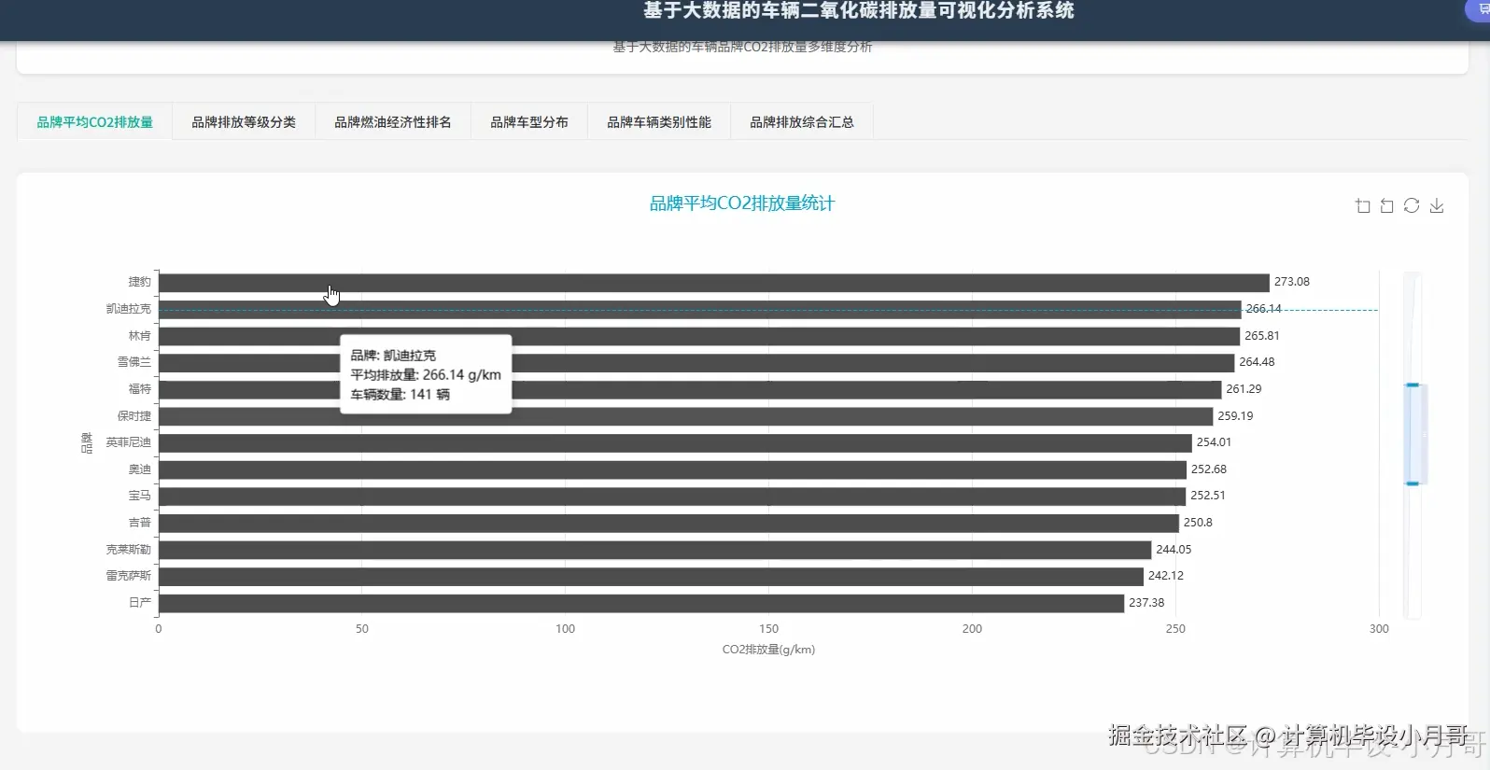Click the 雷克萨斯 bar value 242.12

pos(1166,576)
